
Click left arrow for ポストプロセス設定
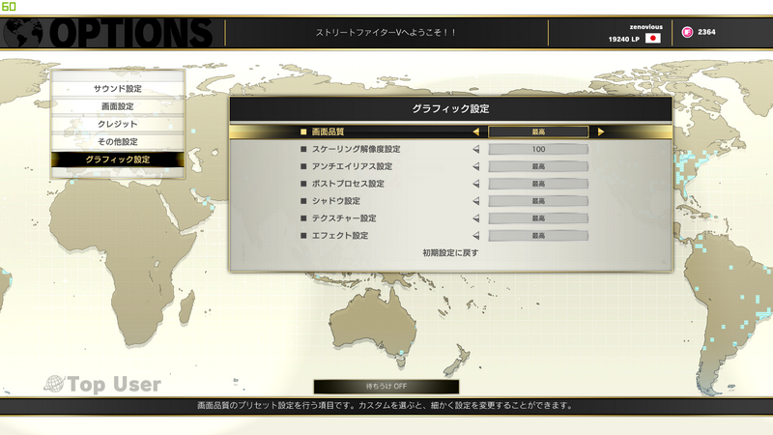coord(475,184)
